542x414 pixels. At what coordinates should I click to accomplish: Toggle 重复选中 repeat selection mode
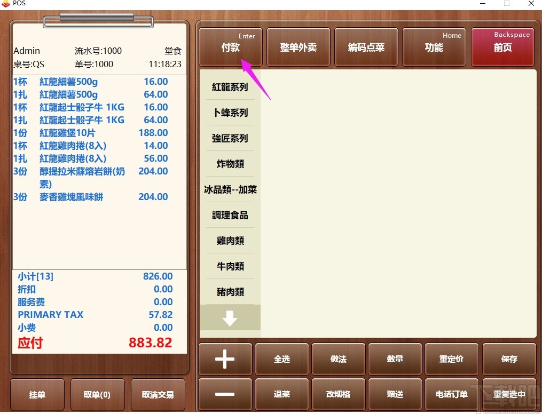pos(509,394)
